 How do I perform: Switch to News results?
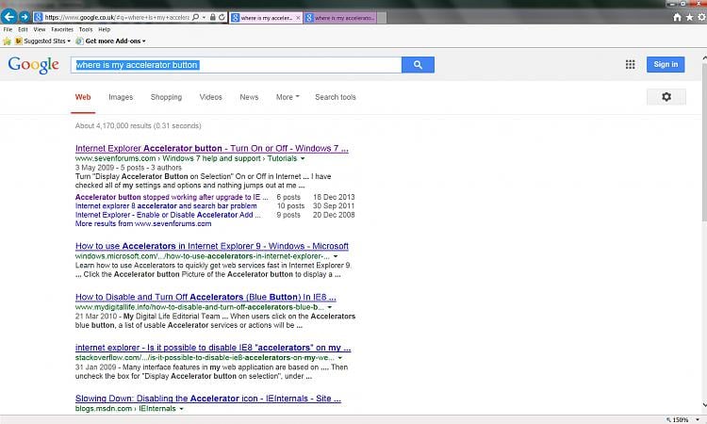coord(249,97)
